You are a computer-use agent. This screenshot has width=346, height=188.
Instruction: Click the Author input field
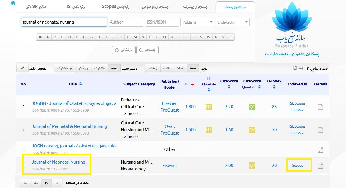(x=126, y=22)
